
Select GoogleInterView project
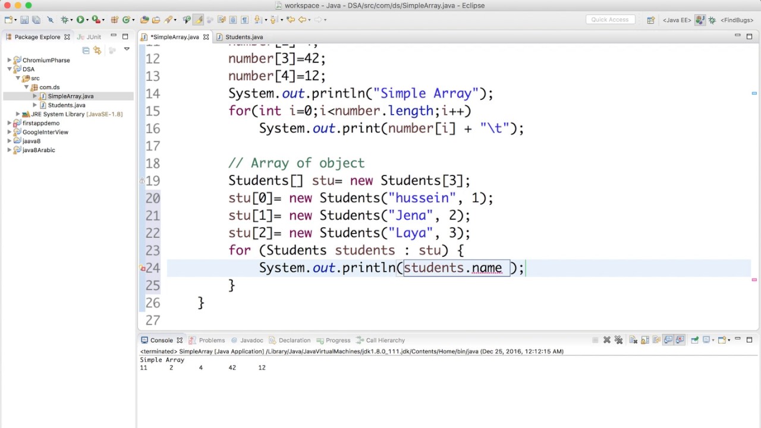45,132
